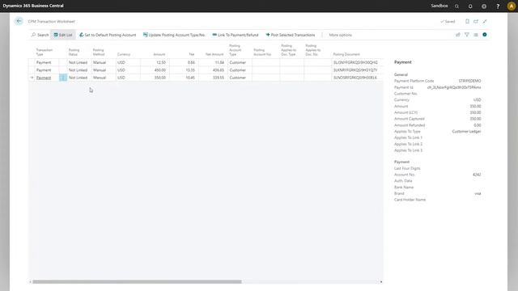This screenshot has height=291, width=518.
Task: Click the collapse/expand page icon
Action: pyautogui.click(x=485, y=22)
